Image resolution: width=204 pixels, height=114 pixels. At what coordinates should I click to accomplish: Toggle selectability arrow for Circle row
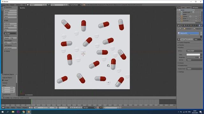click(198, 18)
